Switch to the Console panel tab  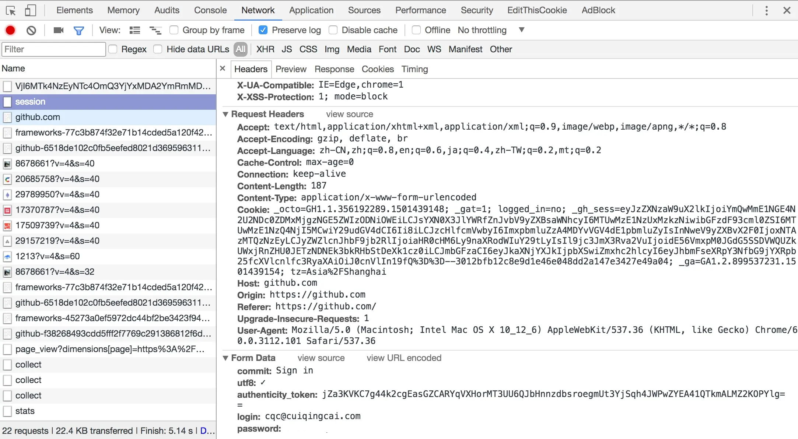210,10
